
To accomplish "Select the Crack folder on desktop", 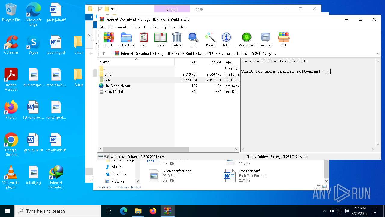I will point(79,45).
